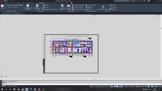Image resolution: width=162 pixels, height=91 pixels.
Task: Toggle annotation monitor plus icon
Action: [134, 86]
